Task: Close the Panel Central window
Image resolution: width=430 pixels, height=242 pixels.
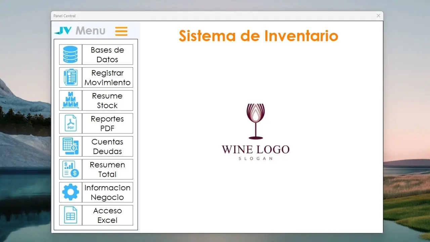Action: click(x=378, y=16)
